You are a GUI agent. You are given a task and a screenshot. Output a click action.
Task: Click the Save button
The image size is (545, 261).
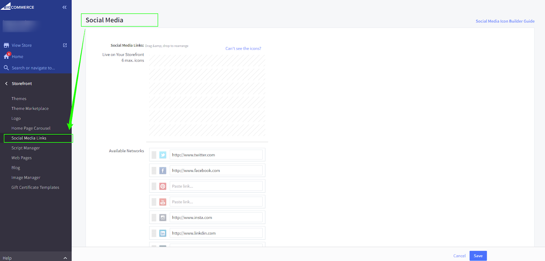click(x=478, y=256)
